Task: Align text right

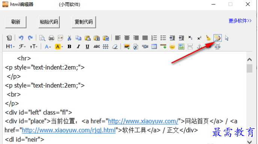Action: [136, 38]
